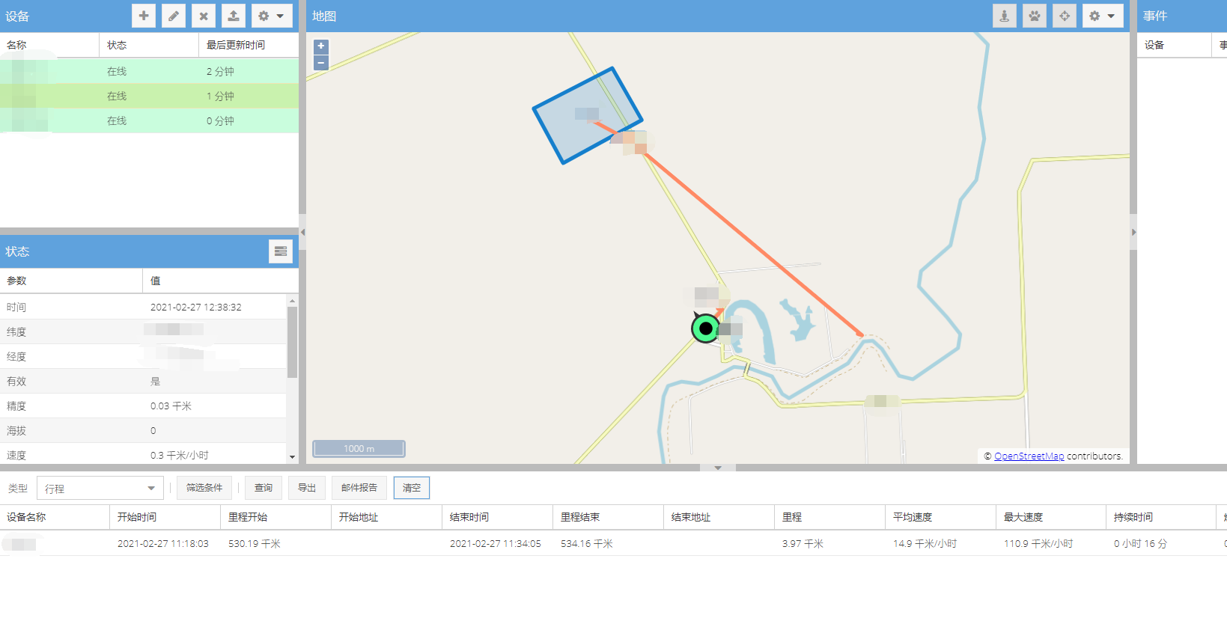
Task: Select the device row updated 0 分钟 ago
Action: pyautogui.click(x=149, y=120)
